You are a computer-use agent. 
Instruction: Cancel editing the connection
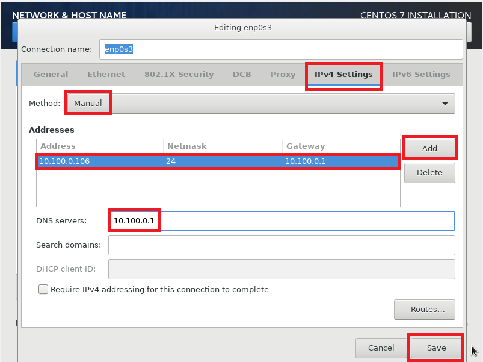381,348
